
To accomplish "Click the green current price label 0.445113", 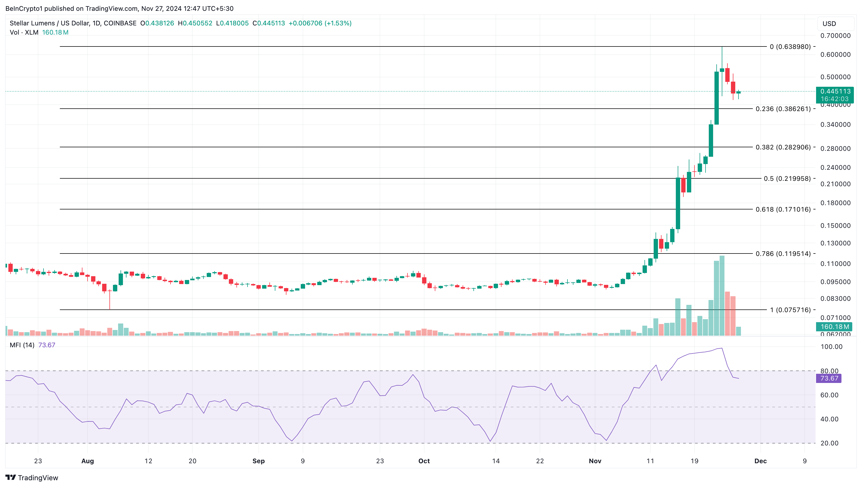I will click(835, 91).
